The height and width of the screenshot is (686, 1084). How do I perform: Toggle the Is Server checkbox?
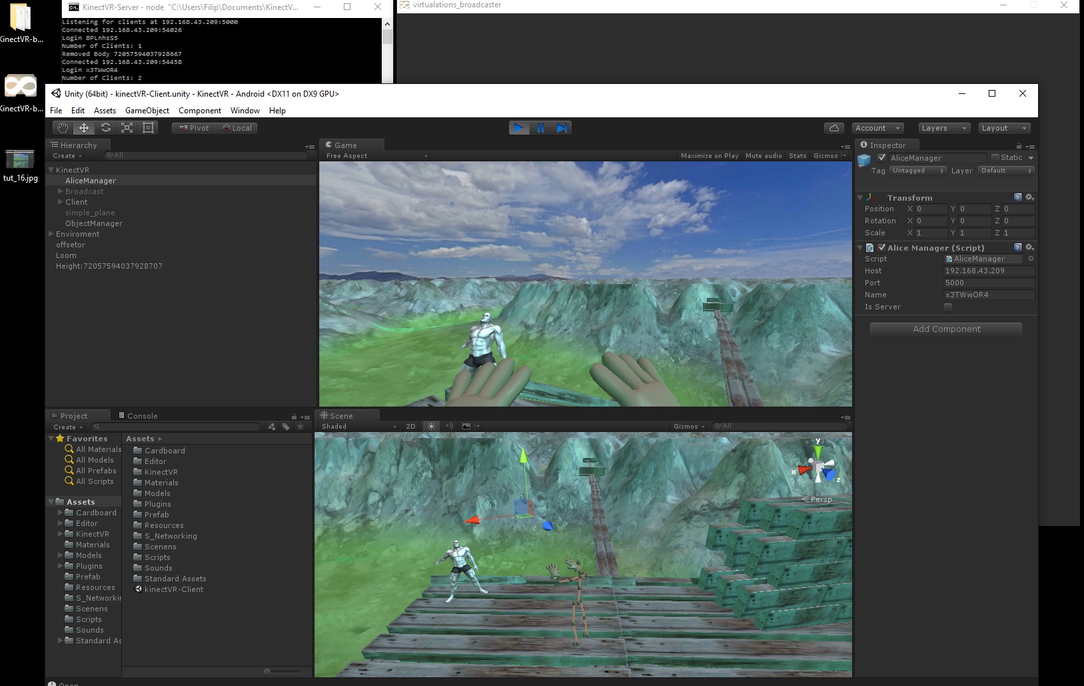pos(948,307)
